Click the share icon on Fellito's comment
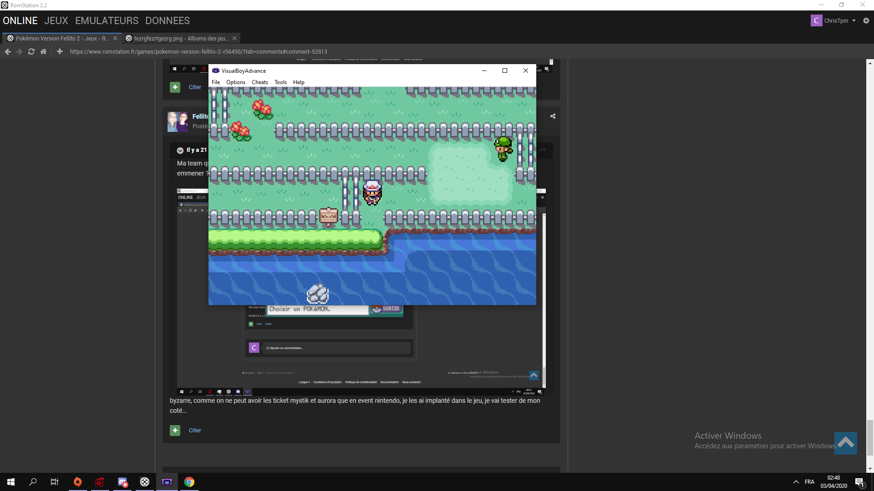The image size is (874, 491). pyautogui.click(x=553, y=116)
